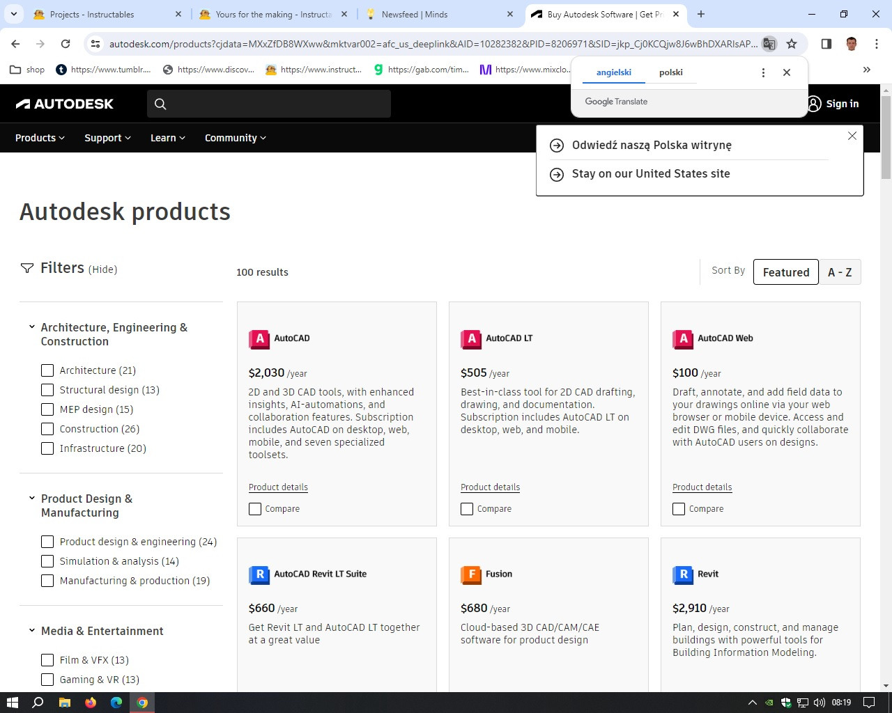Check Product design & engineering (24) filter

(x=47, y=542)
